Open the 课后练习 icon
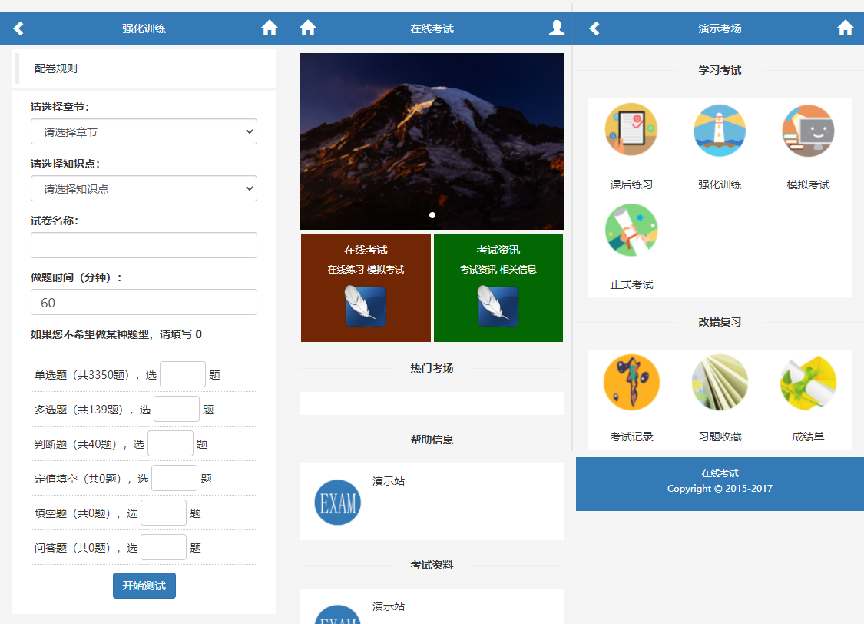 [631, 130]
